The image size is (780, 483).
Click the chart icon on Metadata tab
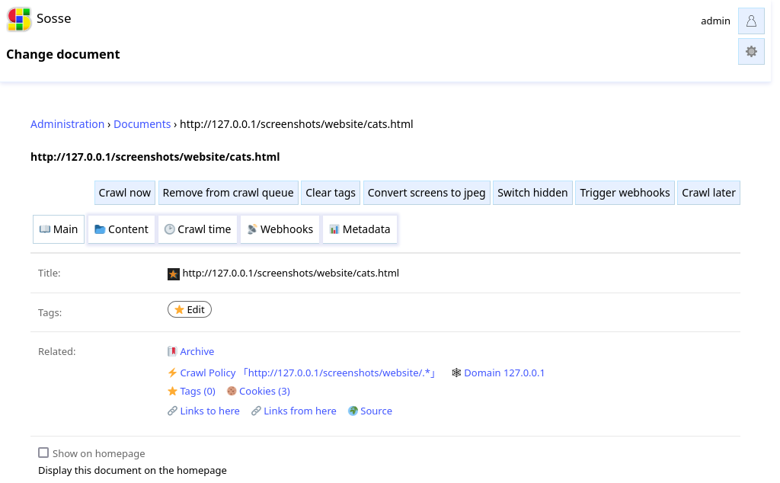[334, 229]
